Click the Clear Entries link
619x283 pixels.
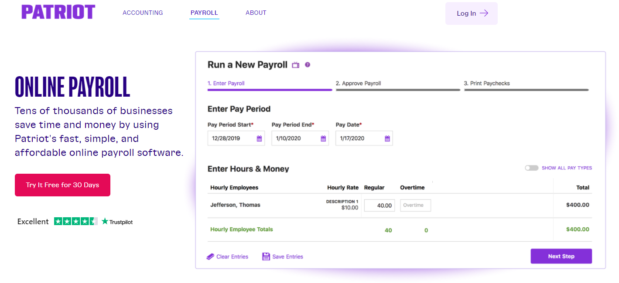pyautogui.click(x=232, y=256)
